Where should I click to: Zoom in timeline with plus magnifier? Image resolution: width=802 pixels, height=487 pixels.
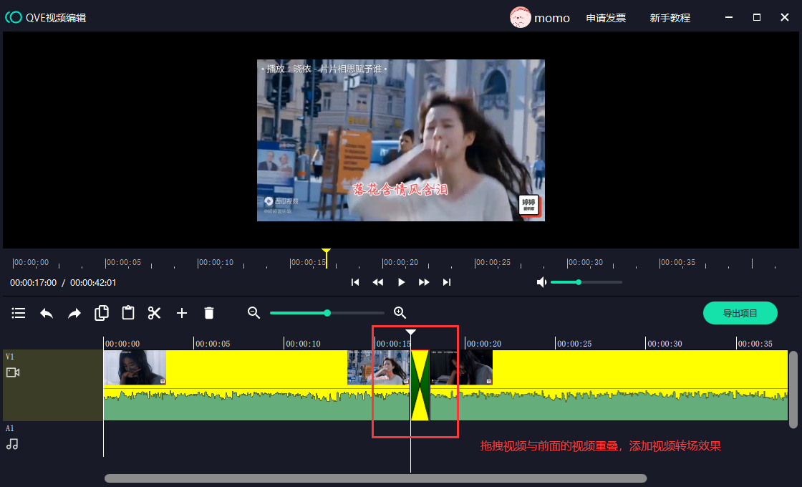tap(400, 312)
